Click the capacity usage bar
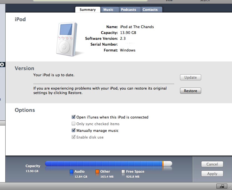Screen dimensions: 232x190 (x=108, y=164)
